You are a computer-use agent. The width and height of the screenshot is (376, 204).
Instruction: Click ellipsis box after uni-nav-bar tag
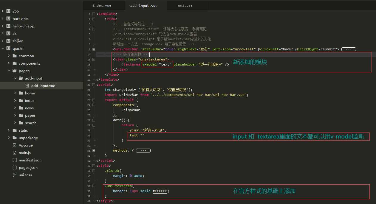[348, 49]
